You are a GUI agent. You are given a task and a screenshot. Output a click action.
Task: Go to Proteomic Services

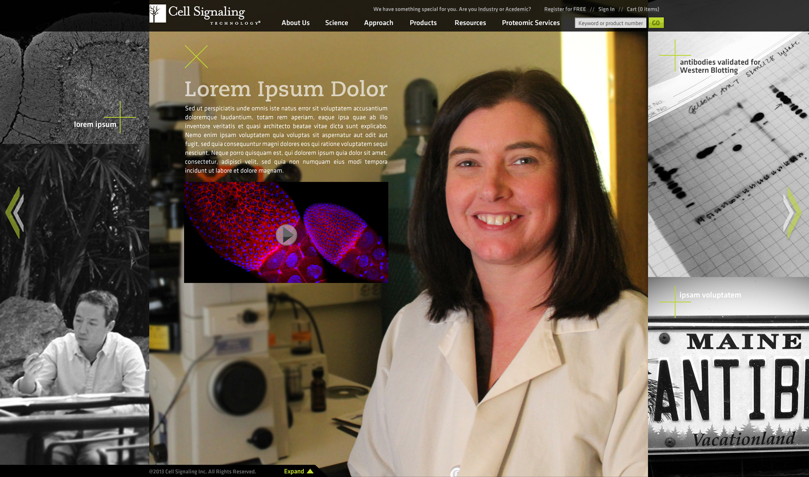pyautogui.click(x=530, y=23)
